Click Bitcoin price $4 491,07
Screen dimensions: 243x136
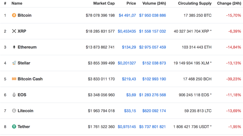pos(127,15)
